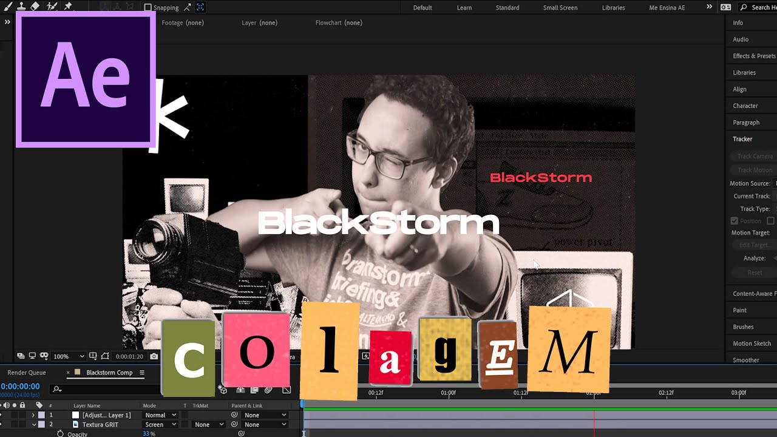Open the Motion Sketch panel
Image resolution: width=777 pixels, height=437 pixels.
(752, 344)
